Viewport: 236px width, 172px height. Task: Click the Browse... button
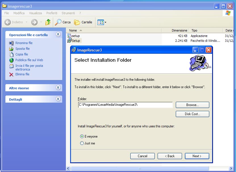pos(192,105)
